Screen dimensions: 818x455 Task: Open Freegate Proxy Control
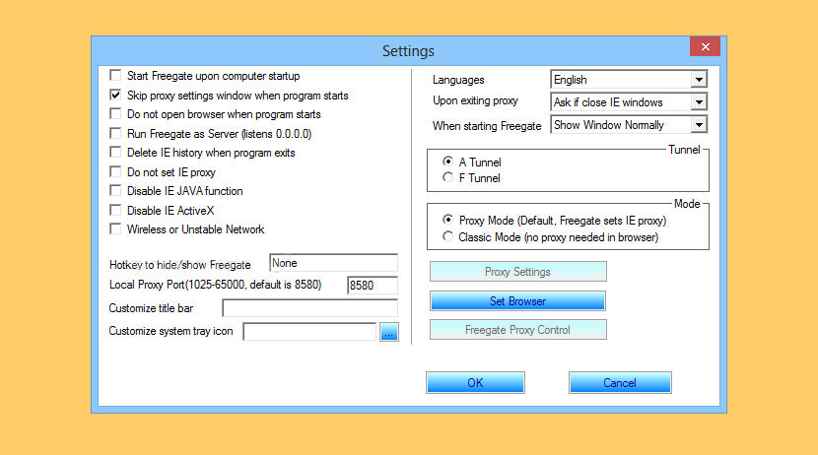pyautogui.click(x=518, y=329)
